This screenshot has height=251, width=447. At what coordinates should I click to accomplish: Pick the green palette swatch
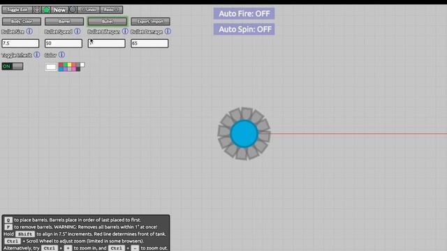pyautogui.click(x=65, y=65)
